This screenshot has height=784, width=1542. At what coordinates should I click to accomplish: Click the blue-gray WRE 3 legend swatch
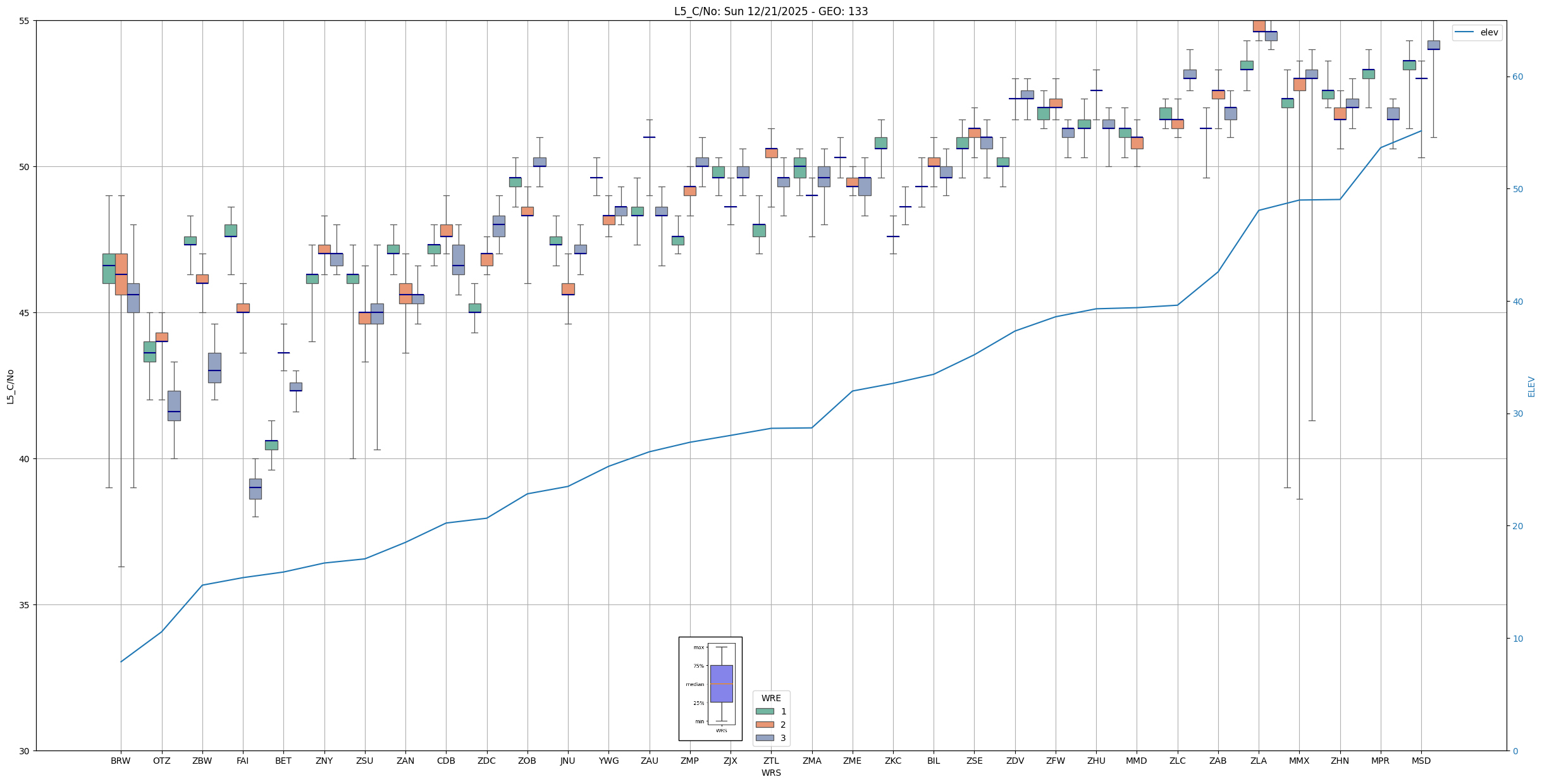(x=764, y=738)
